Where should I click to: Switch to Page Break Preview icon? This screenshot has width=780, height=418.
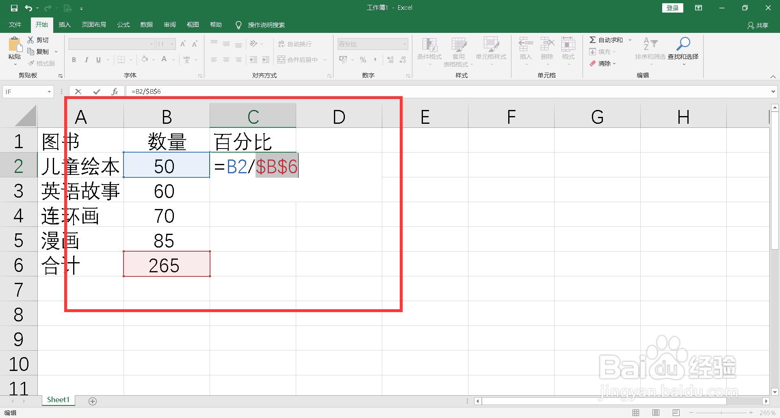point(676,413)
